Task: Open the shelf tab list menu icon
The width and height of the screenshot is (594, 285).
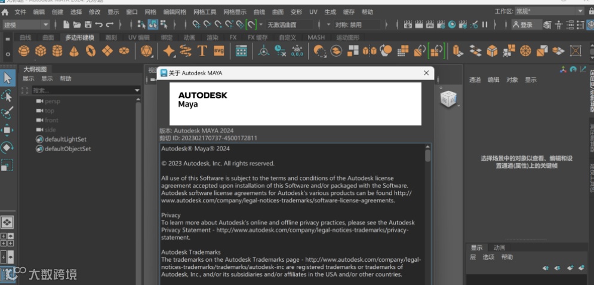Action: [x=8, y=39]
